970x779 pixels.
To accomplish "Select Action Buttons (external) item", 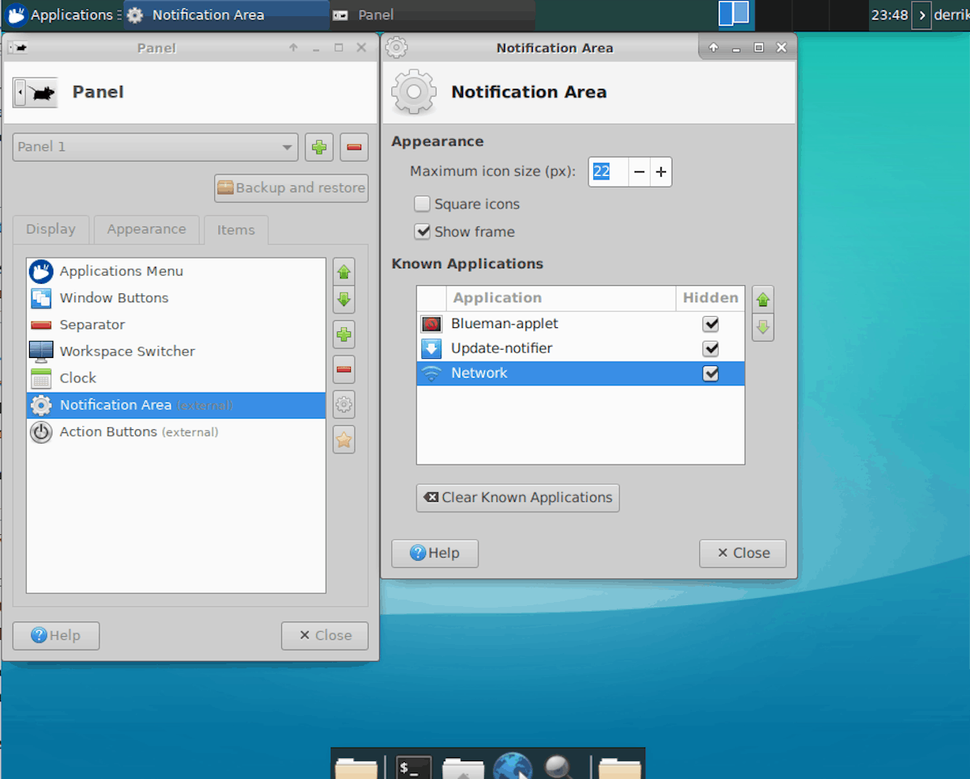I will pyautogui.click(x=176, y=432).
